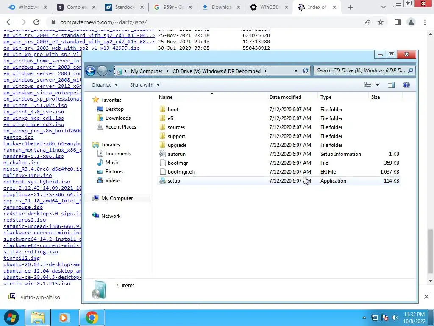Select the support folder icon
Screen dimensions: 434x326
(x=162, y=136)
